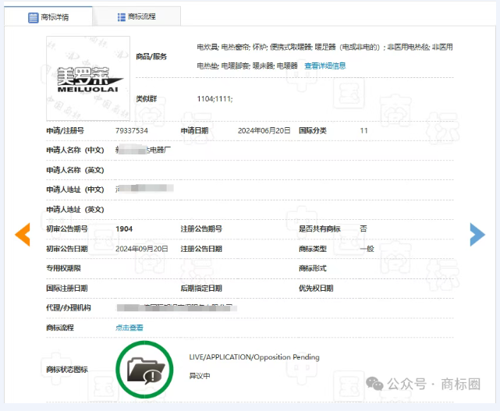Go to previous trademark with orange arrow
This screenshot has width=500, height=411.
(23, 233)
